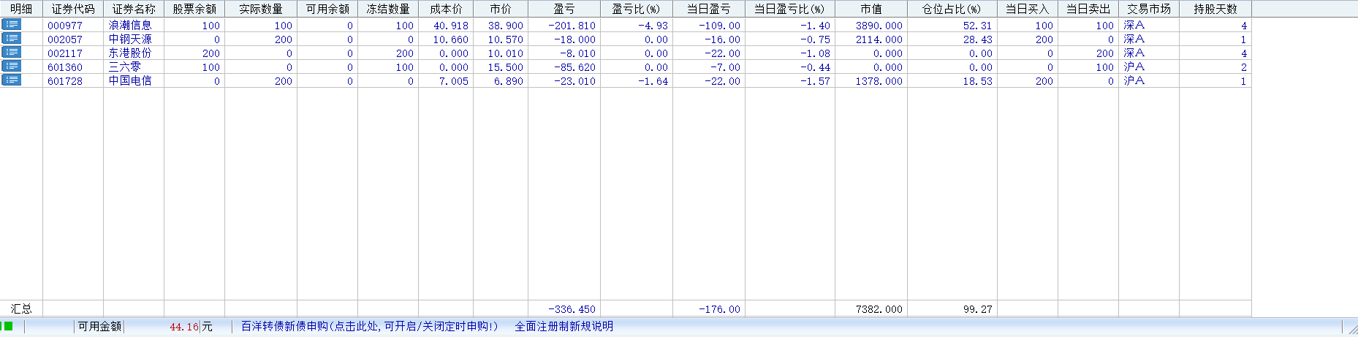Open detail icon for 浪潮信息 row
The height and width of the screenshot is (337, 1358).
coord(12,25)
